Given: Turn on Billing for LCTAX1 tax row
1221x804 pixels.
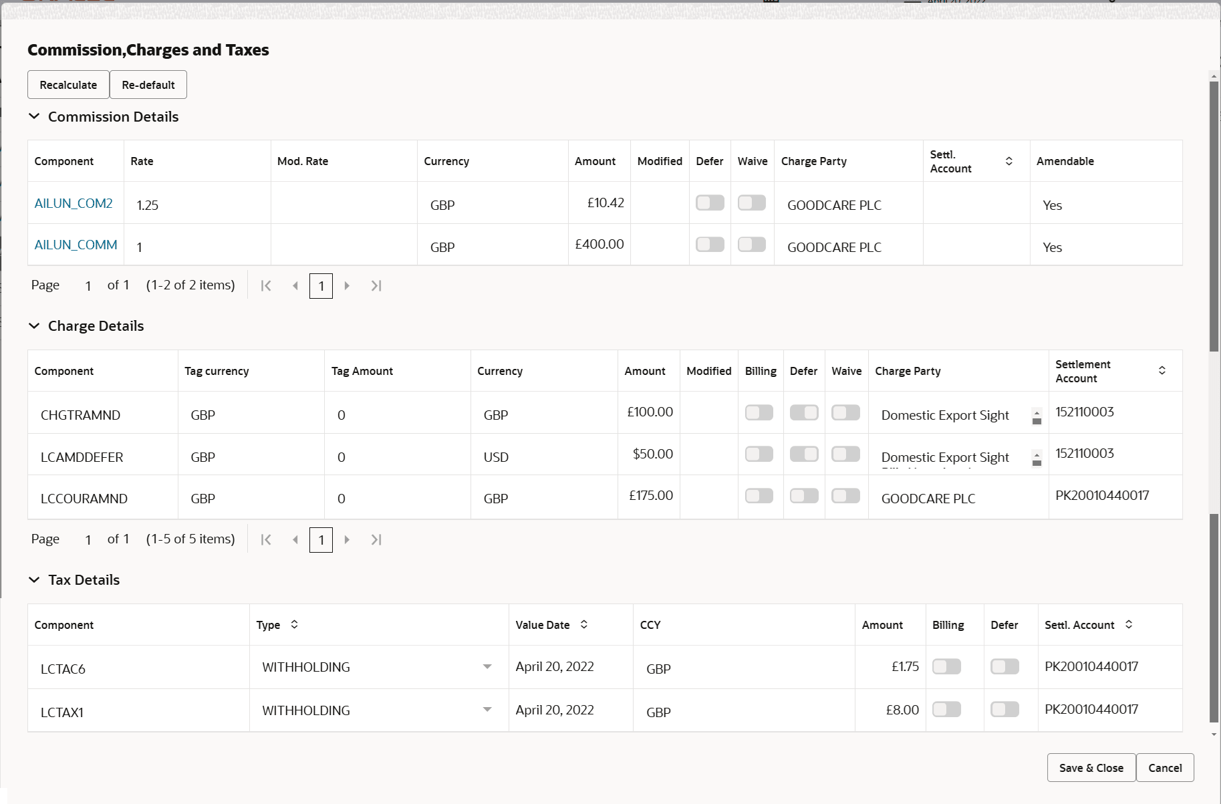Looking at the screenshot, I should point(947,709).
